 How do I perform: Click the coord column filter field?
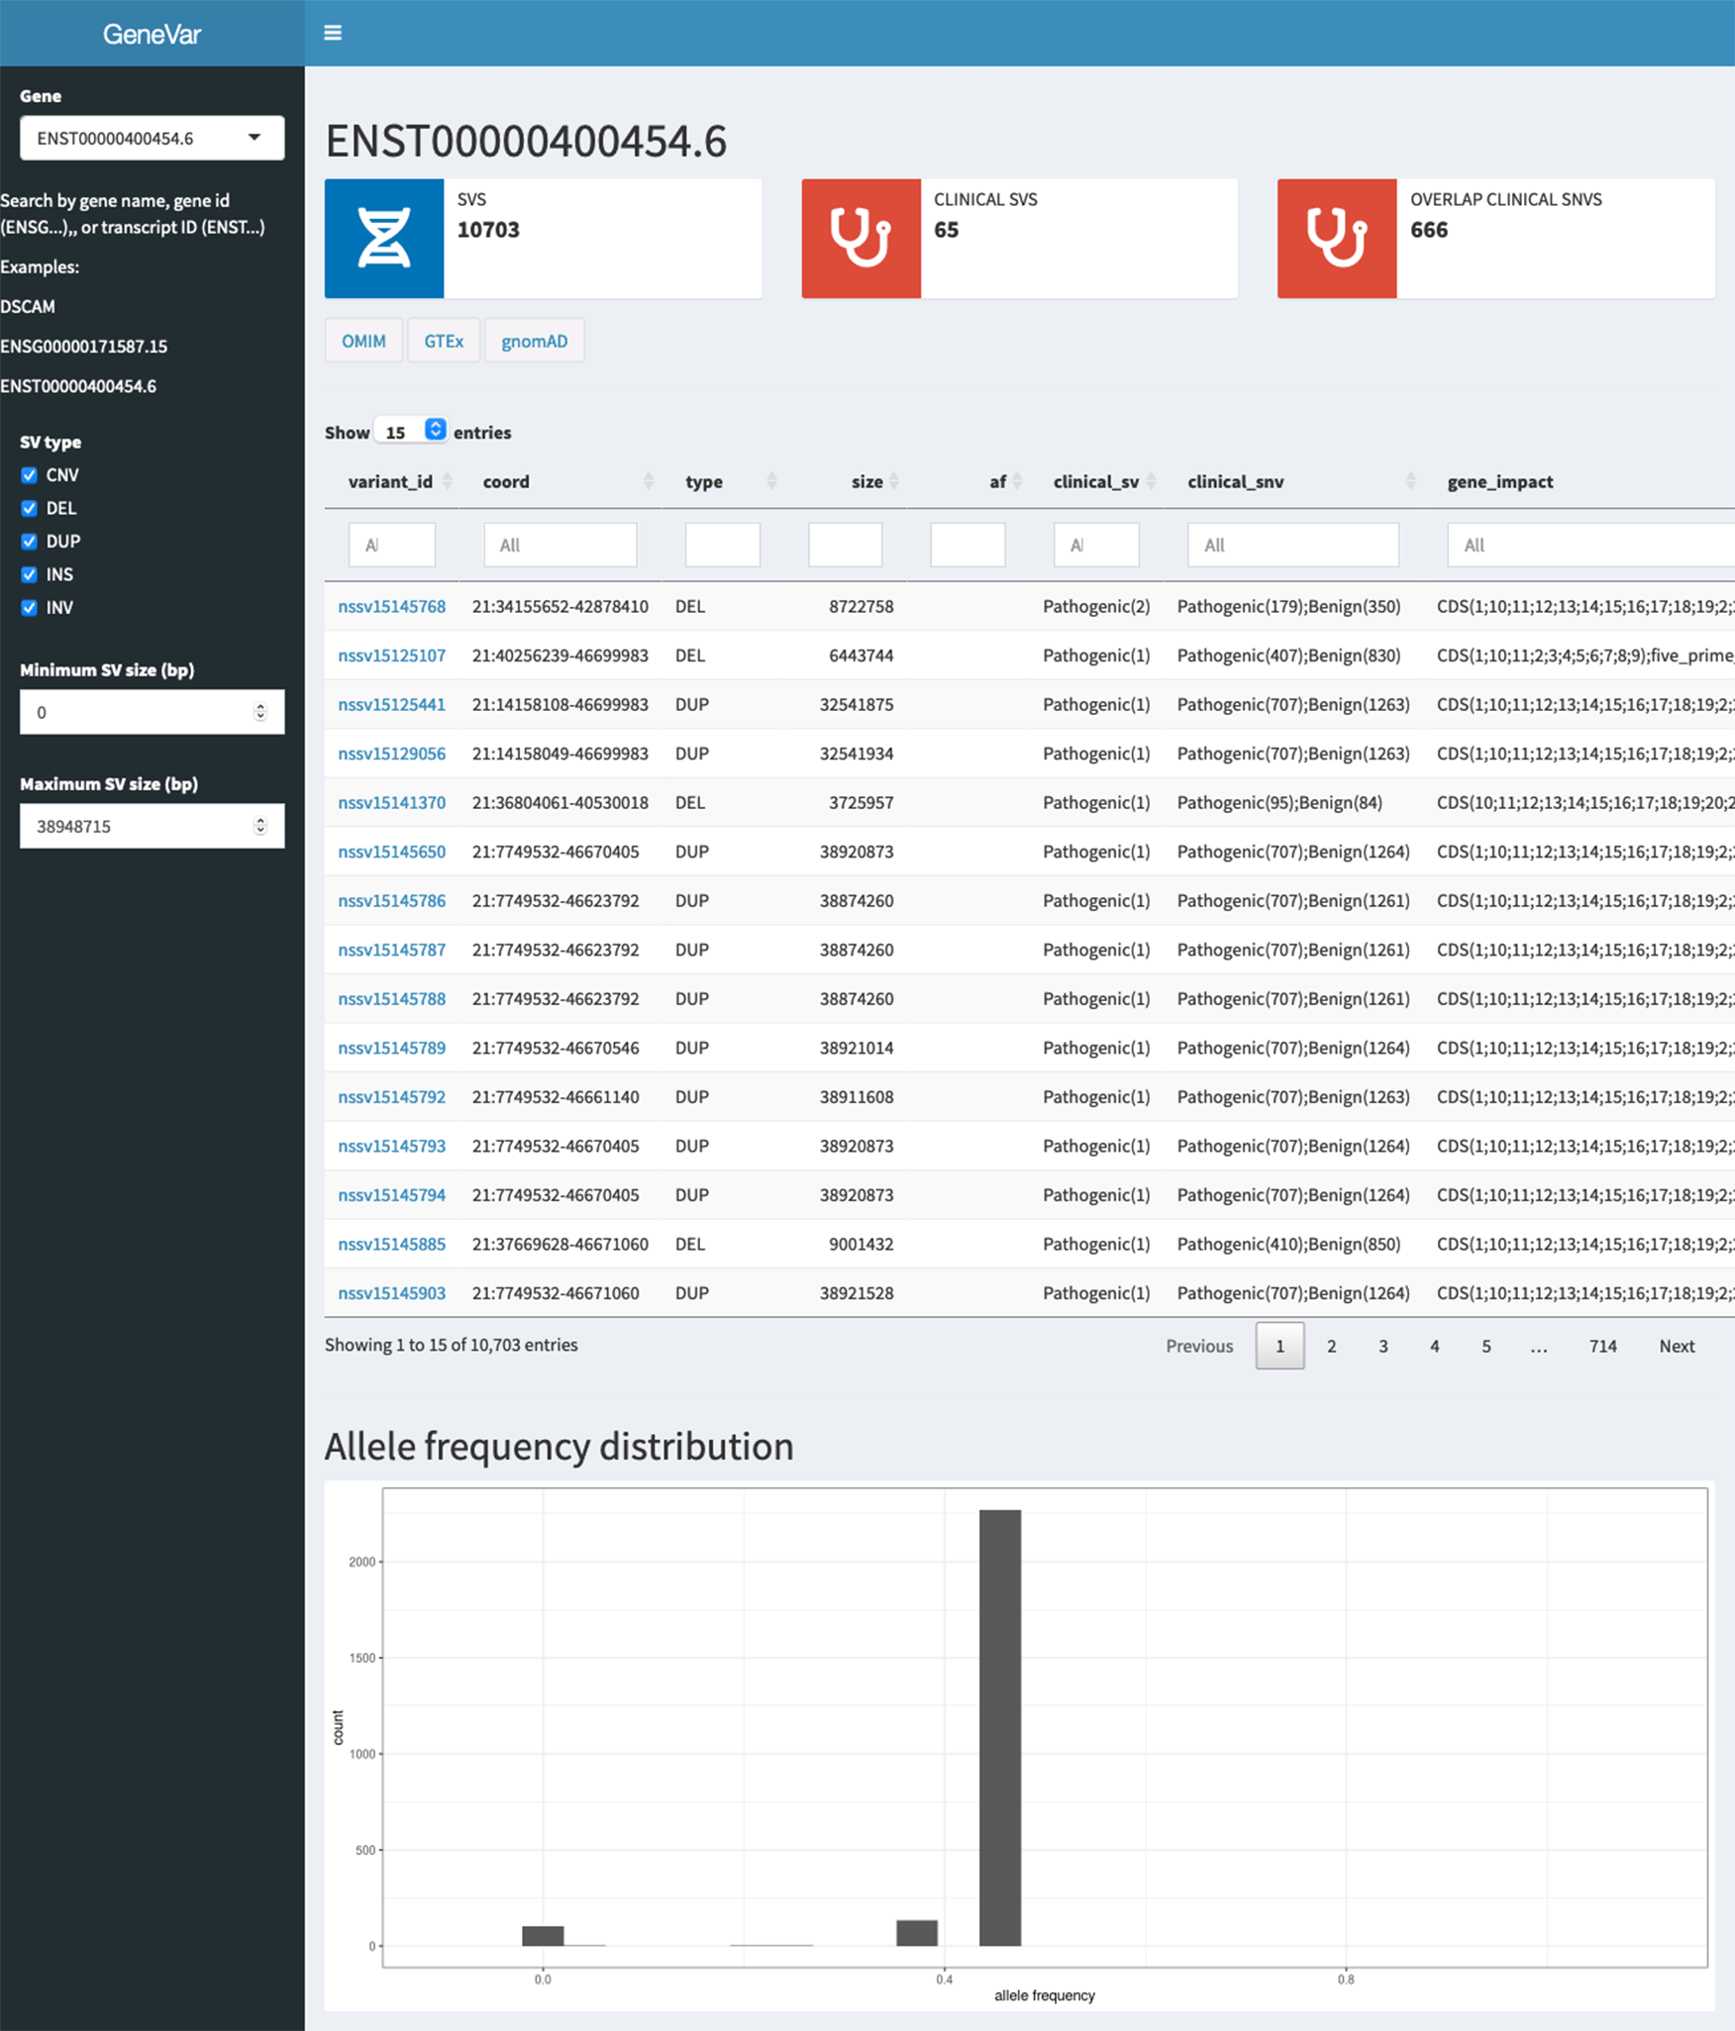(x=560, y=545)
